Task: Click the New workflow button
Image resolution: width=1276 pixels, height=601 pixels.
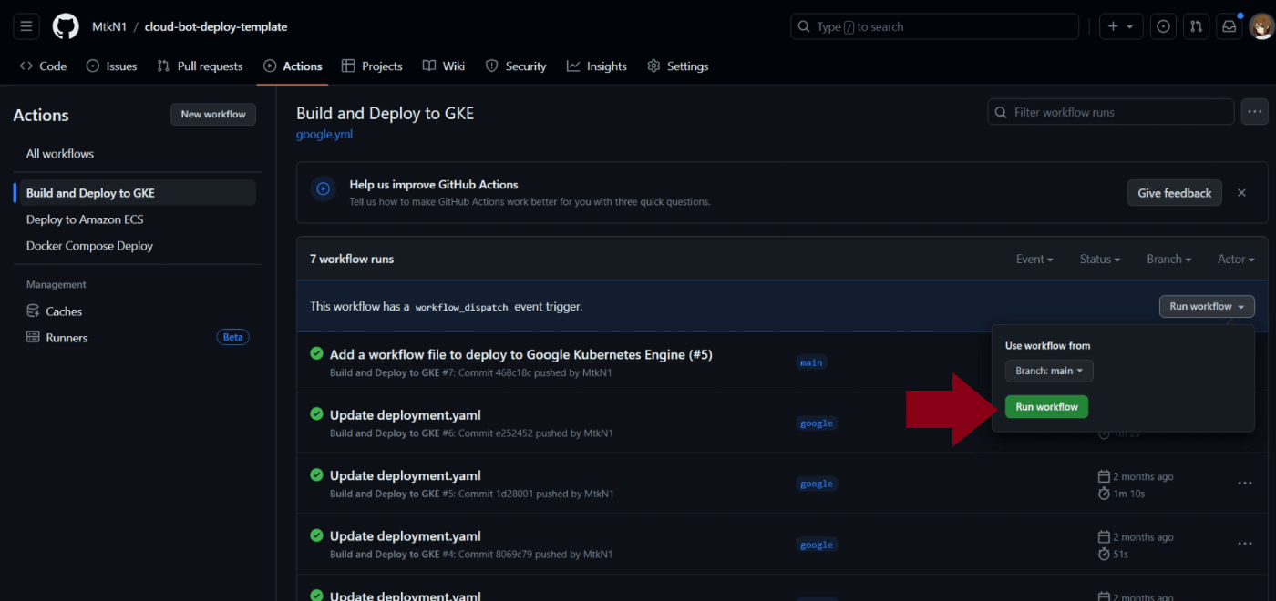Action: point(213,114)
